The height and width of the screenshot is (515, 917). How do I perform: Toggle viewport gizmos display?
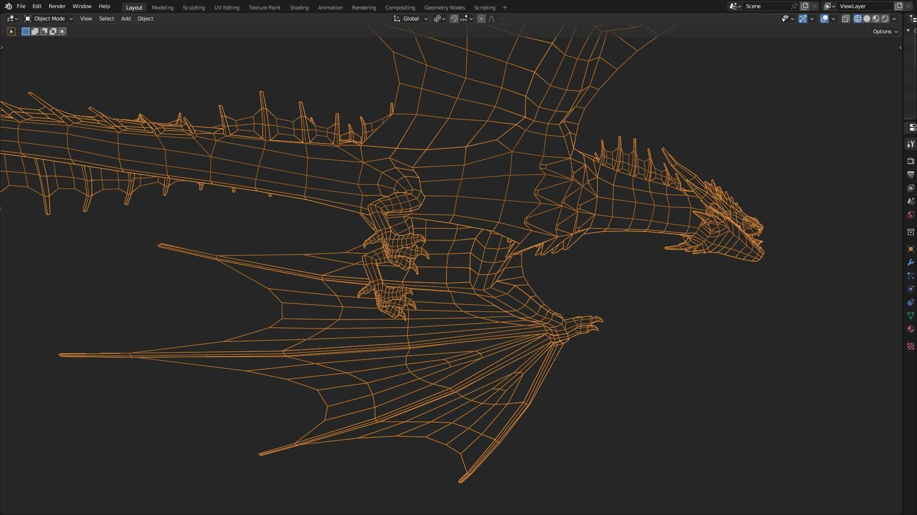click(x=803, y=19)
